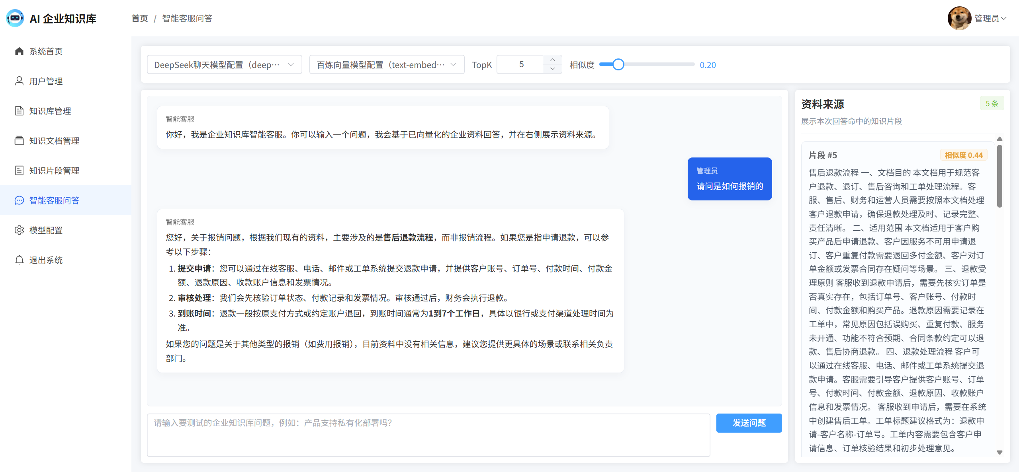
Task: Open 系统首页 menu item
Action: coord(66,51)
